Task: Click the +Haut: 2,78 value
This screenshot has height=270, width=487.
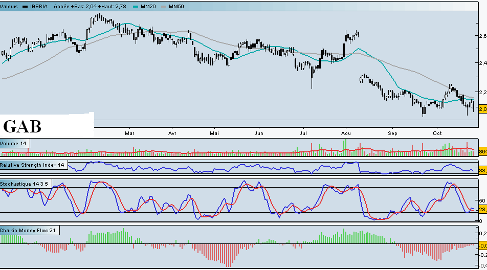Action: (x=112, y=7)
